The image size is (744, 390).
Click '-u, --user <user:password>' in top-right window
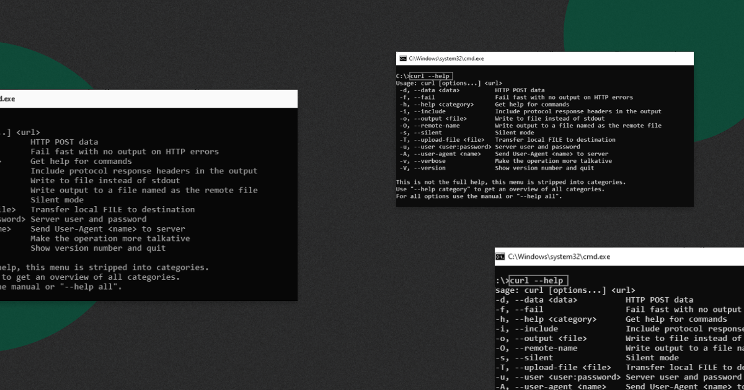pyautogui.click(x=445, y=147)
